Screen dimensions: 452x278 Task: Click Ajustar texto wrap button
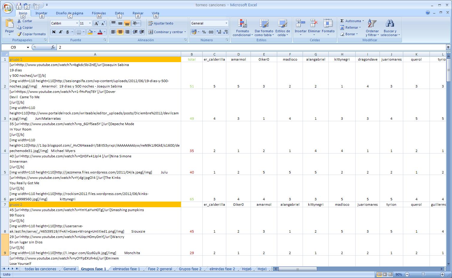[x=161, y=23]
